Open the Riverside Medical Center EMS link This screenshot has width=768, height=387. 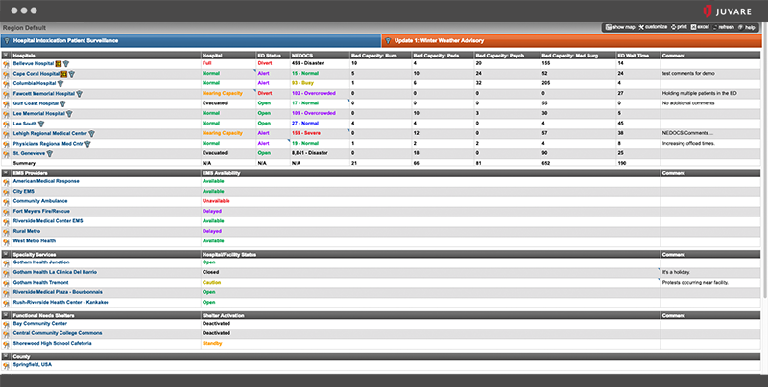48,221
